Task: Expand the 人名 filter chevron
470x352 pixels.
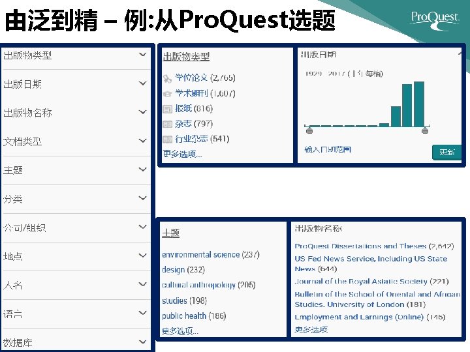Action: click(143, 284)
